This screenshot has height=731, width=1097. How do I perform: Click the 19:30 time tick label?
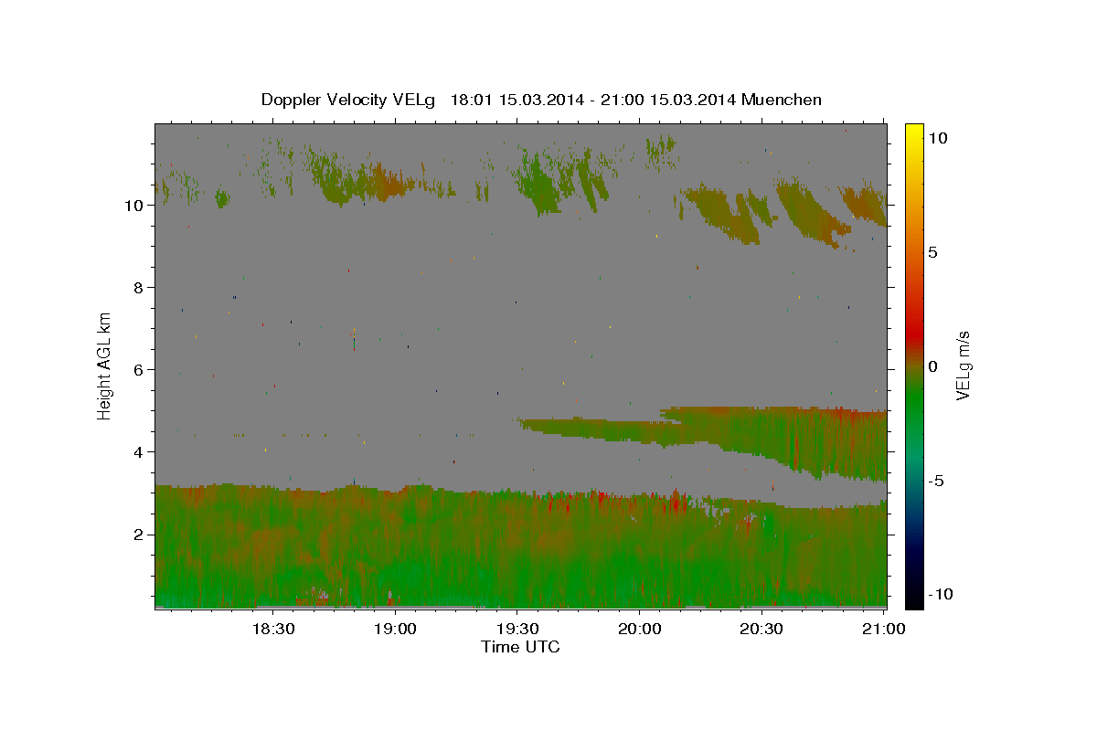[x=517, y=629]
